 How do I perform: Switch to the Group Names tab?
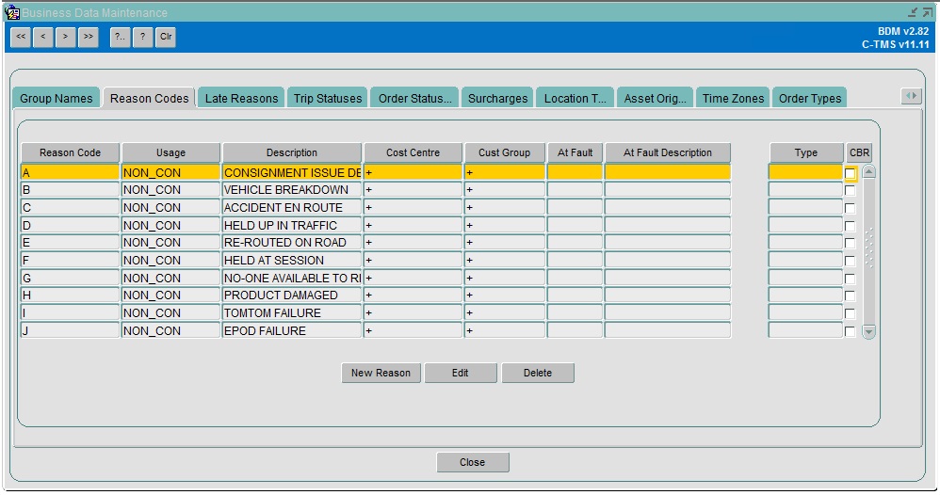[57, 98]
